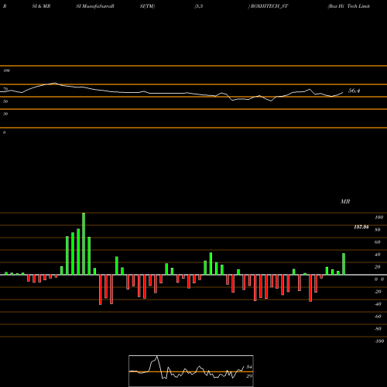
Task: Click the "Box Hi Tech Limit" company name
Action: pyautogui.click(x=349, y=6)
